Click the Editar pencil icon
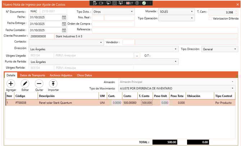Viewport: 241px width, 146px height. click(x=25, y=83)
